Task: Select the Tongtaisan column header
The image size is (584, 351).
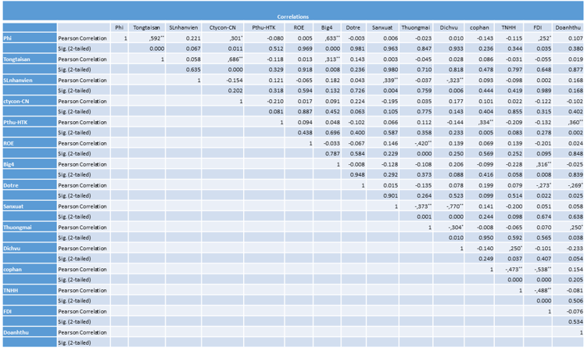Action: [x=148, y=27]
